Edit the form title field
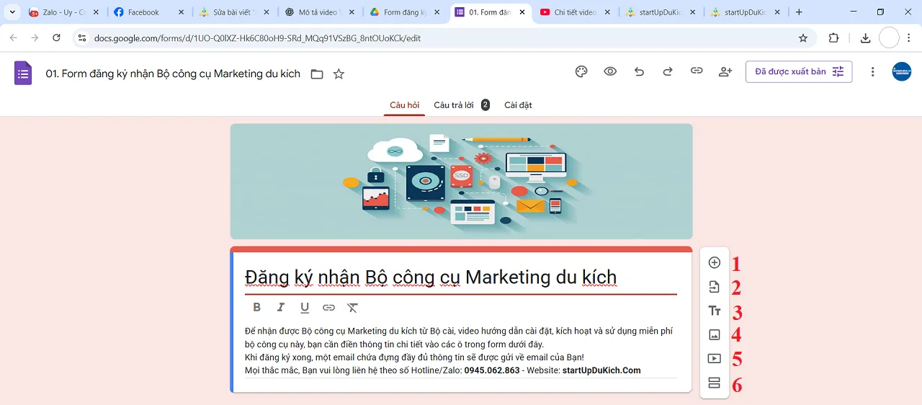This screenshot has height=405, width=922. (461, 277)
